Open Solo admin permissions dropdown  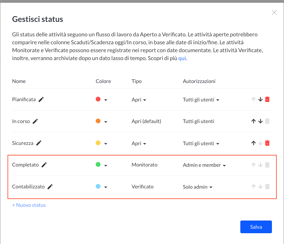point(197,187)
